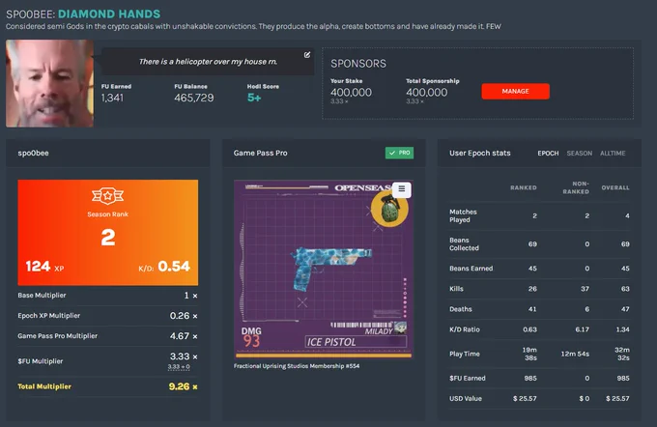Open the spo0bee profile picture
657x427 pixels.
pos(49,83)
